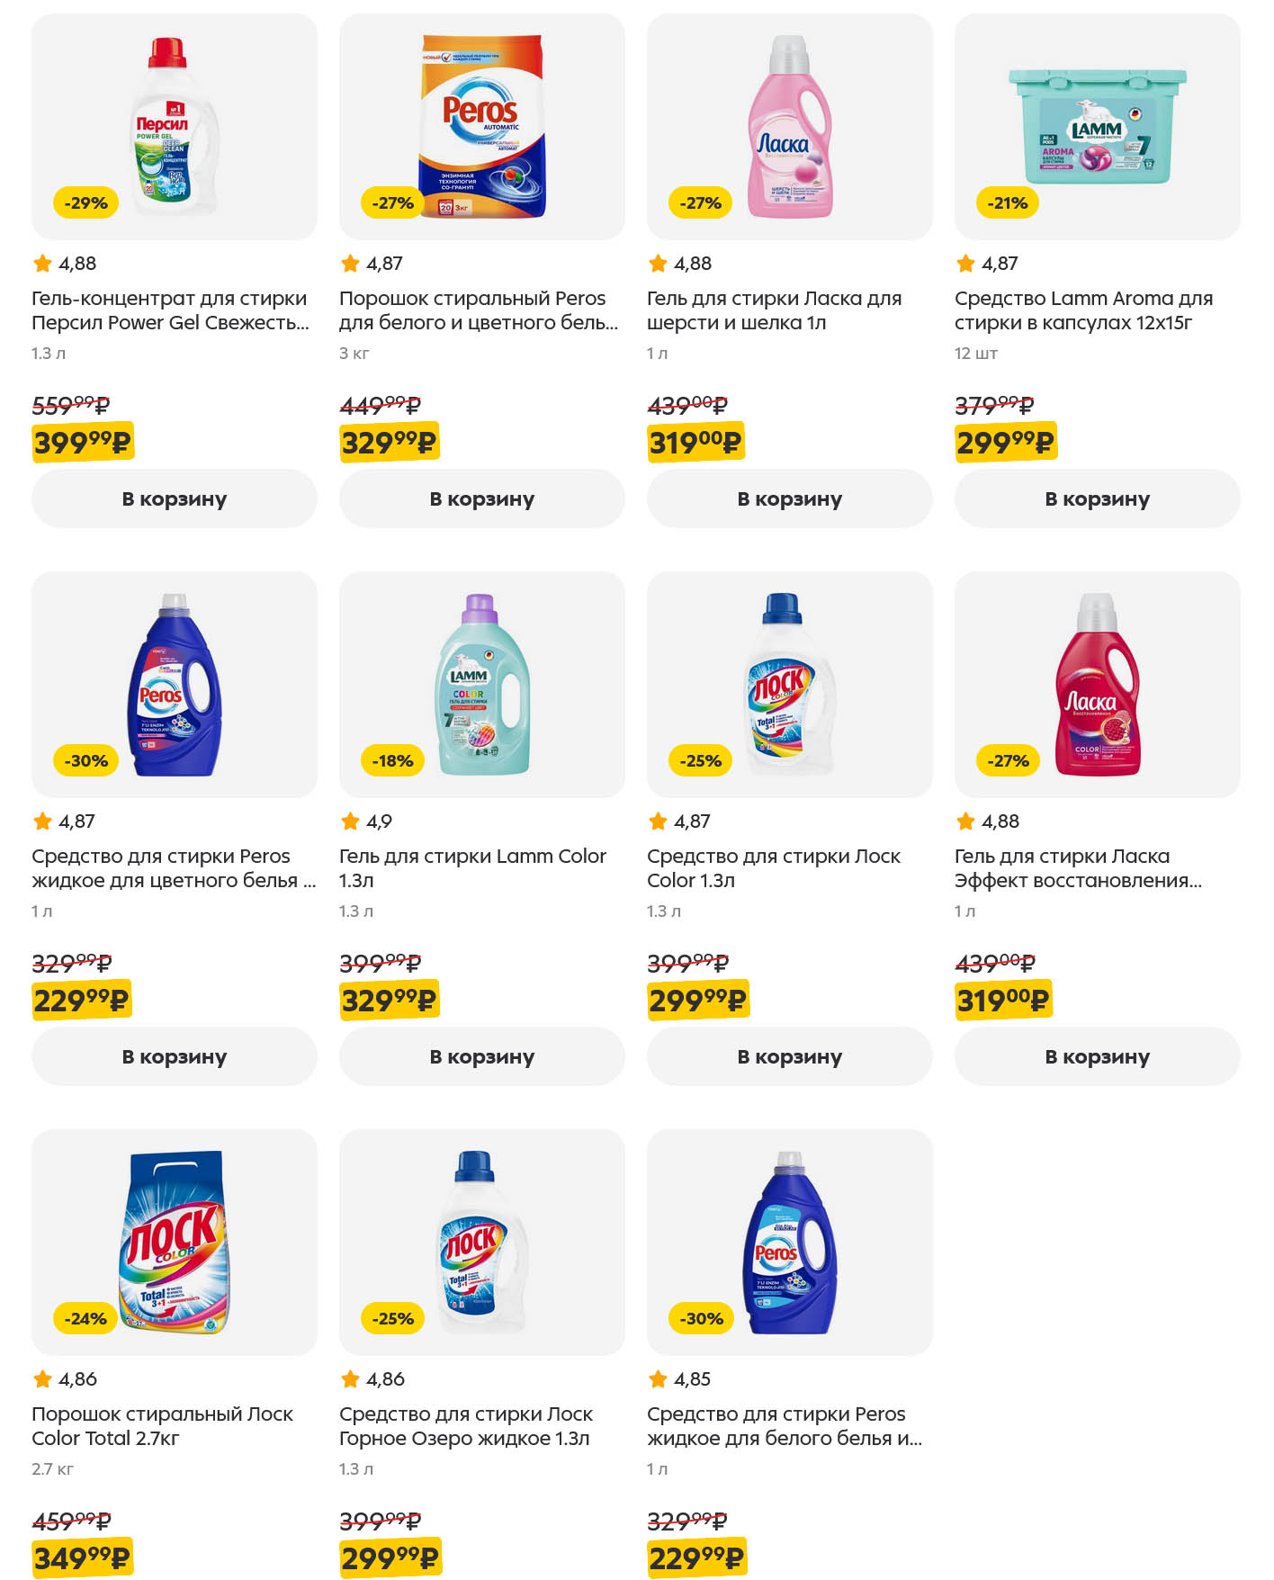Add Lamm Color gel to cart

[x=481, y=1056]
